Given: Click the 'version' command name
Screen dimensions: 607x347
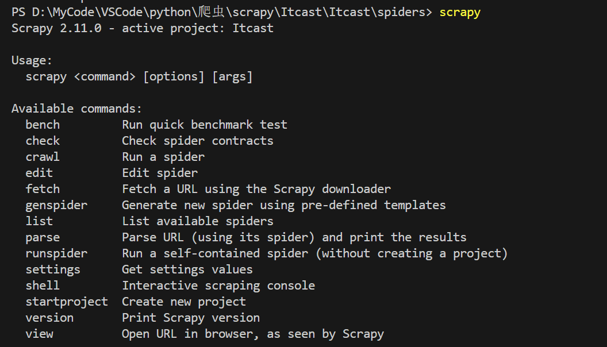Looking at the screenshot, I should pos(49,318).
